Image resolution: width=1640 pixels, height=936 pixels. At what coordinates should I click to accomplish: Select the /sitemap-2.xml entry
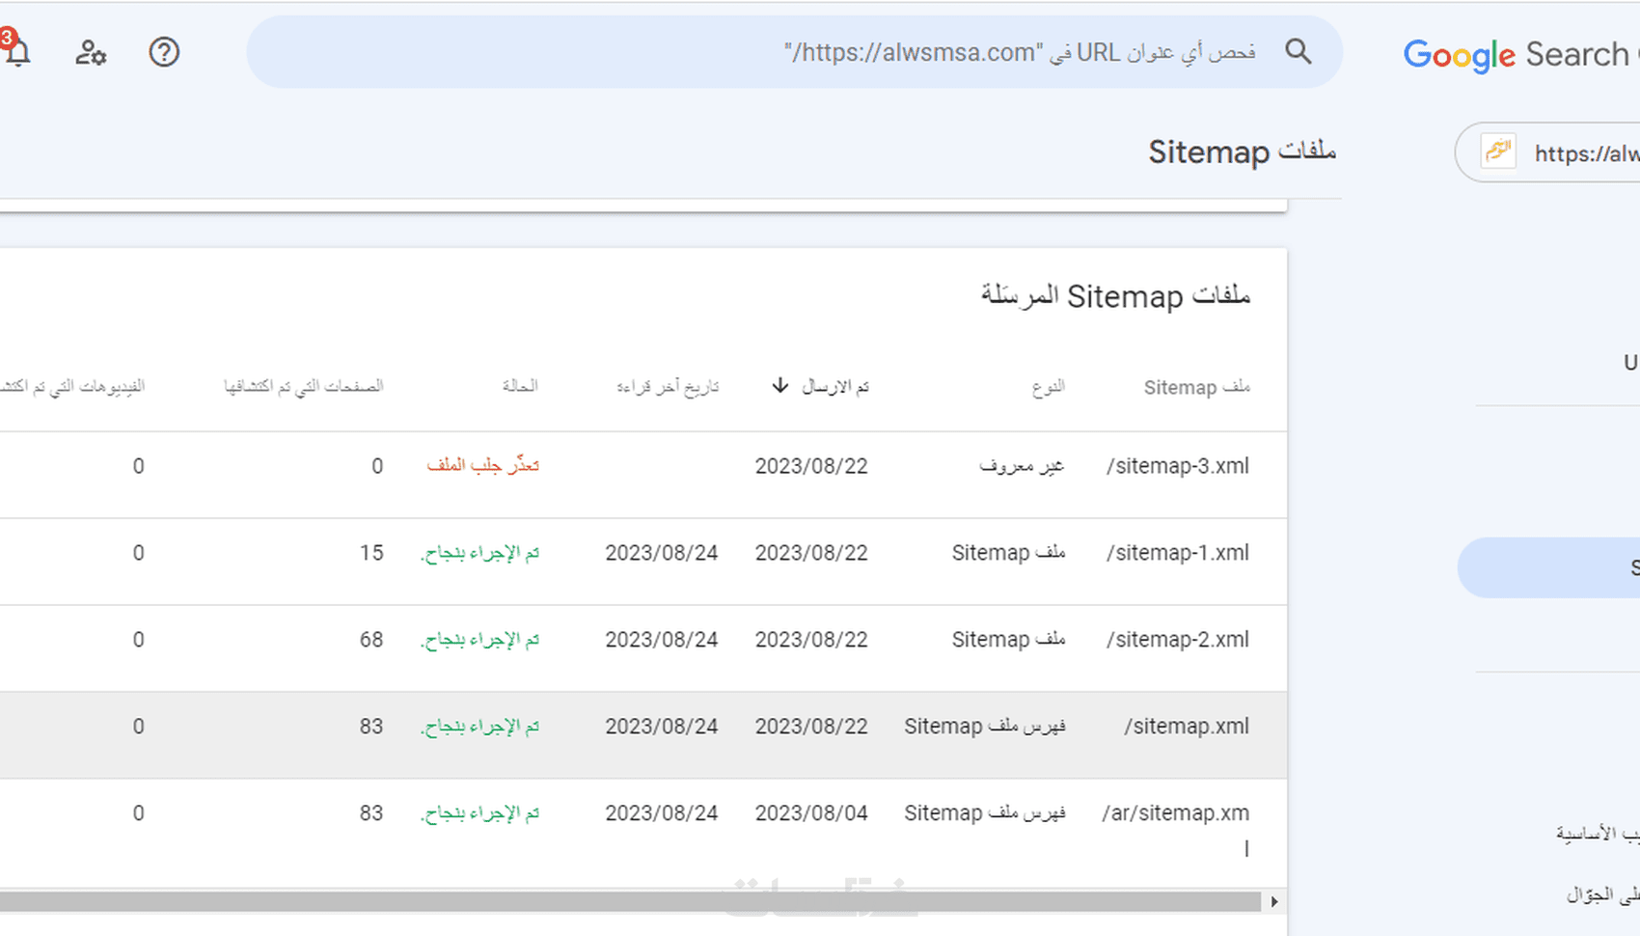tap(1177, 640)
